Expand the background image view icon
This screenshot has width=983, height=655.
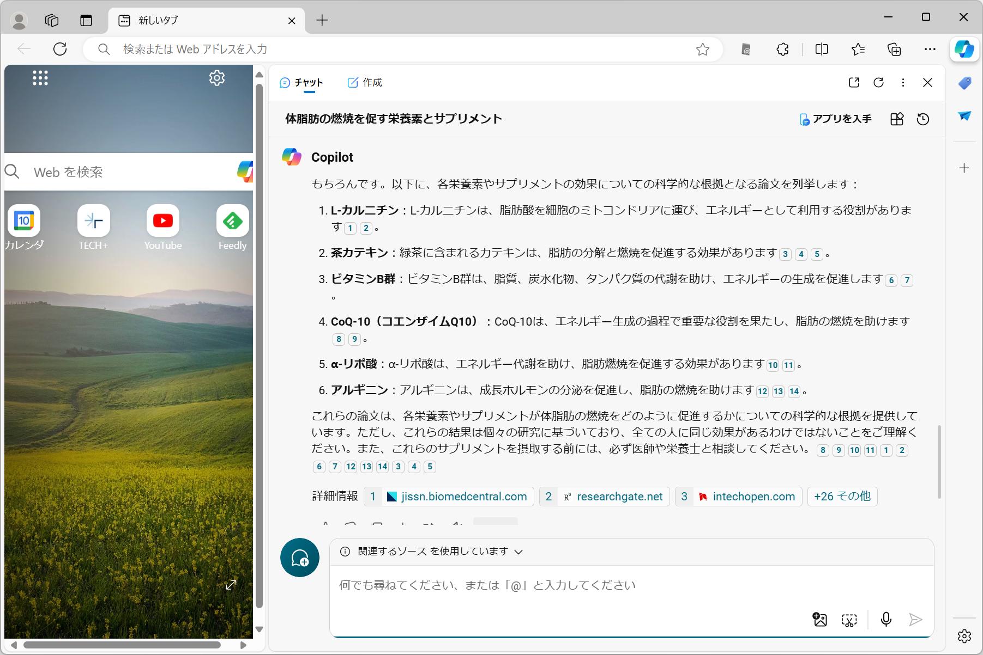pyautogui.click(x=231, y=585)
